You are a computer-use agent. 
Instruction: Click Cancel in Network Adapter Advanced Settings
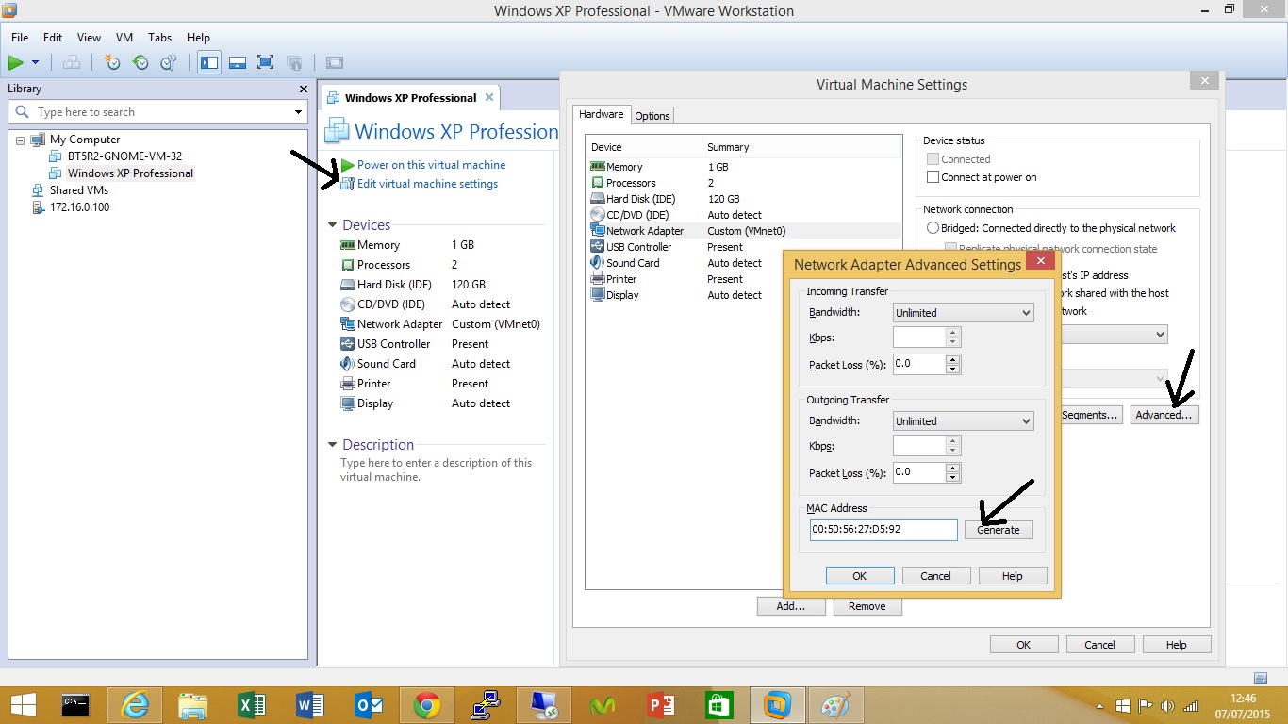click(936, 576)
